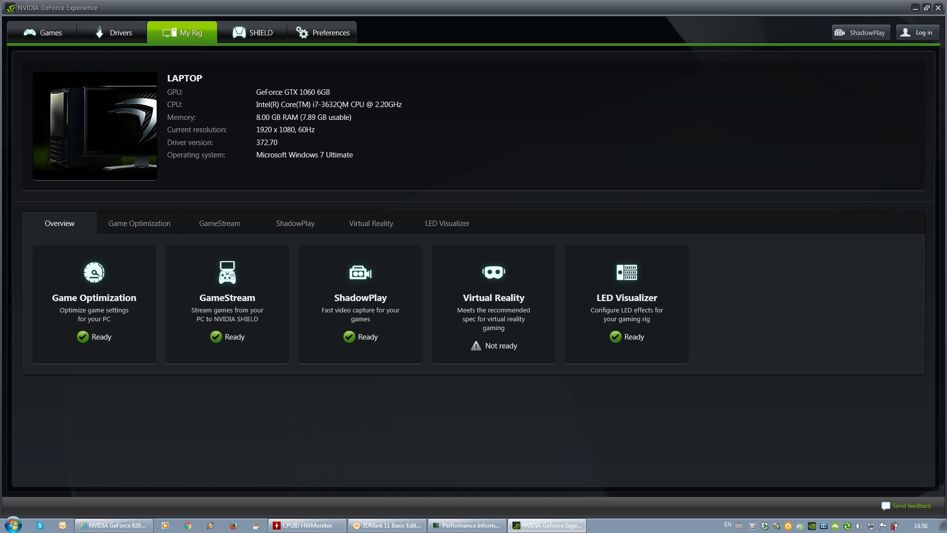Click the Not ready status text

pos(501,346)
